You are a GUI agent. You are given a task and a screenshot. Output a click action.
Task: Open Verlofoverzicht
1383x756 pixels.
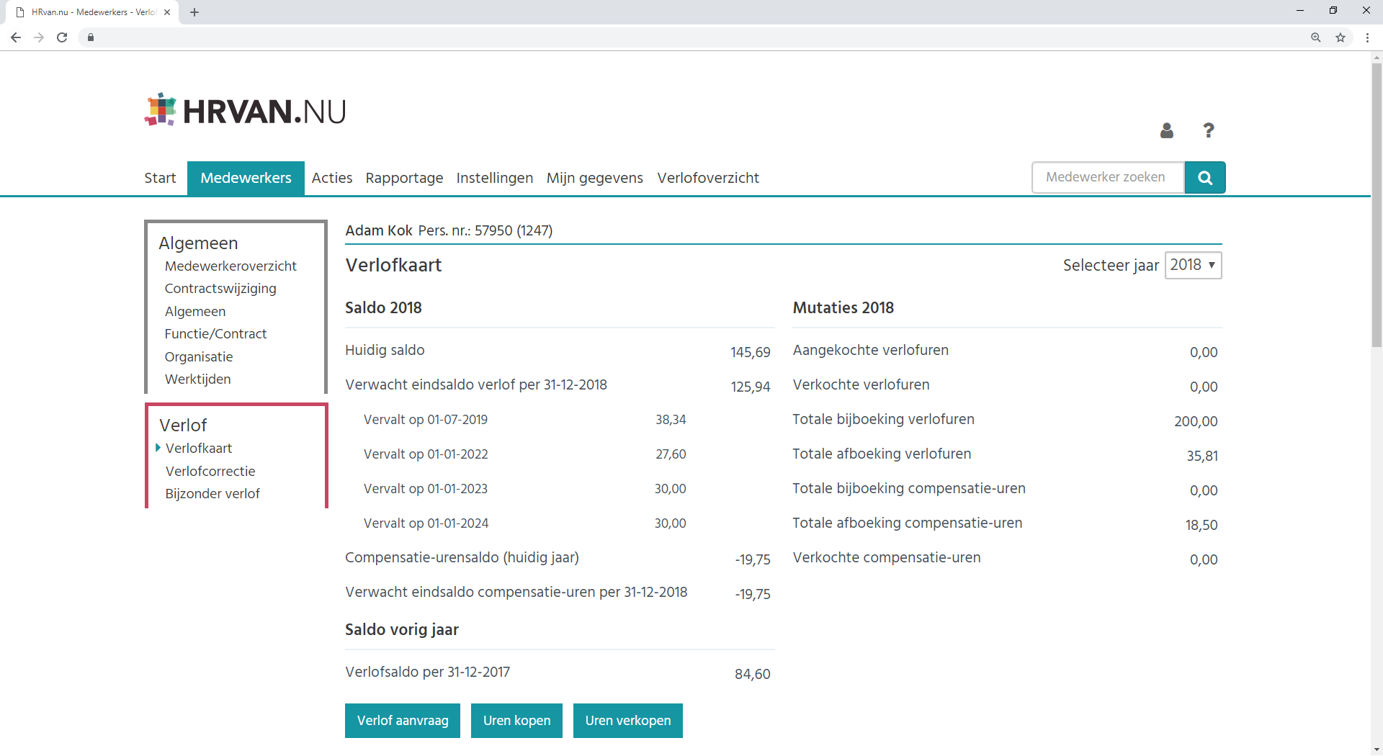[708, 178]
